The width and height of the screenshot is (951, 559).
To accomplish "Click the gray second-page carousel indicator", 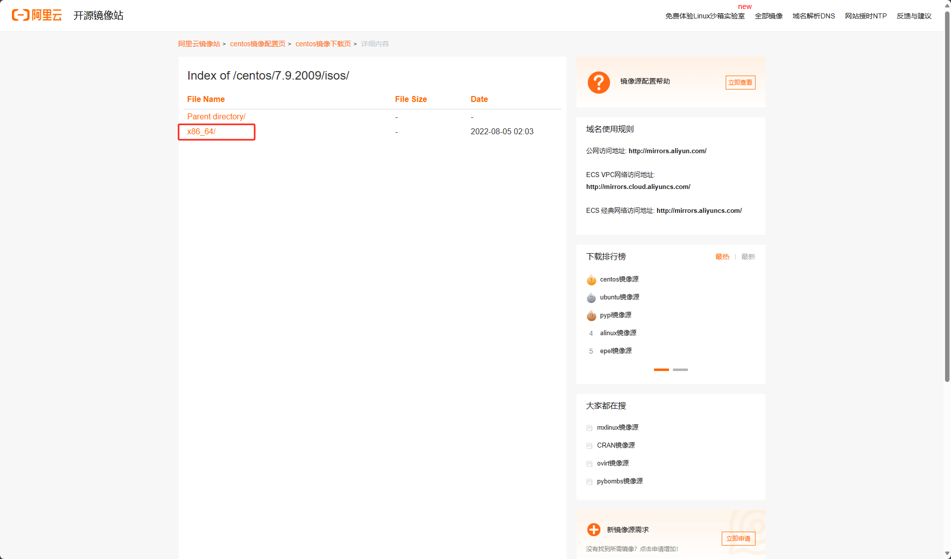I will click(680, 370).
